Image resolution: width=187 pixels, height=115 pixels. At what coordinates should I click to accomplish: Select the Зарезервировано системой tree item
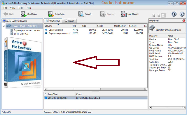point(28,30)
